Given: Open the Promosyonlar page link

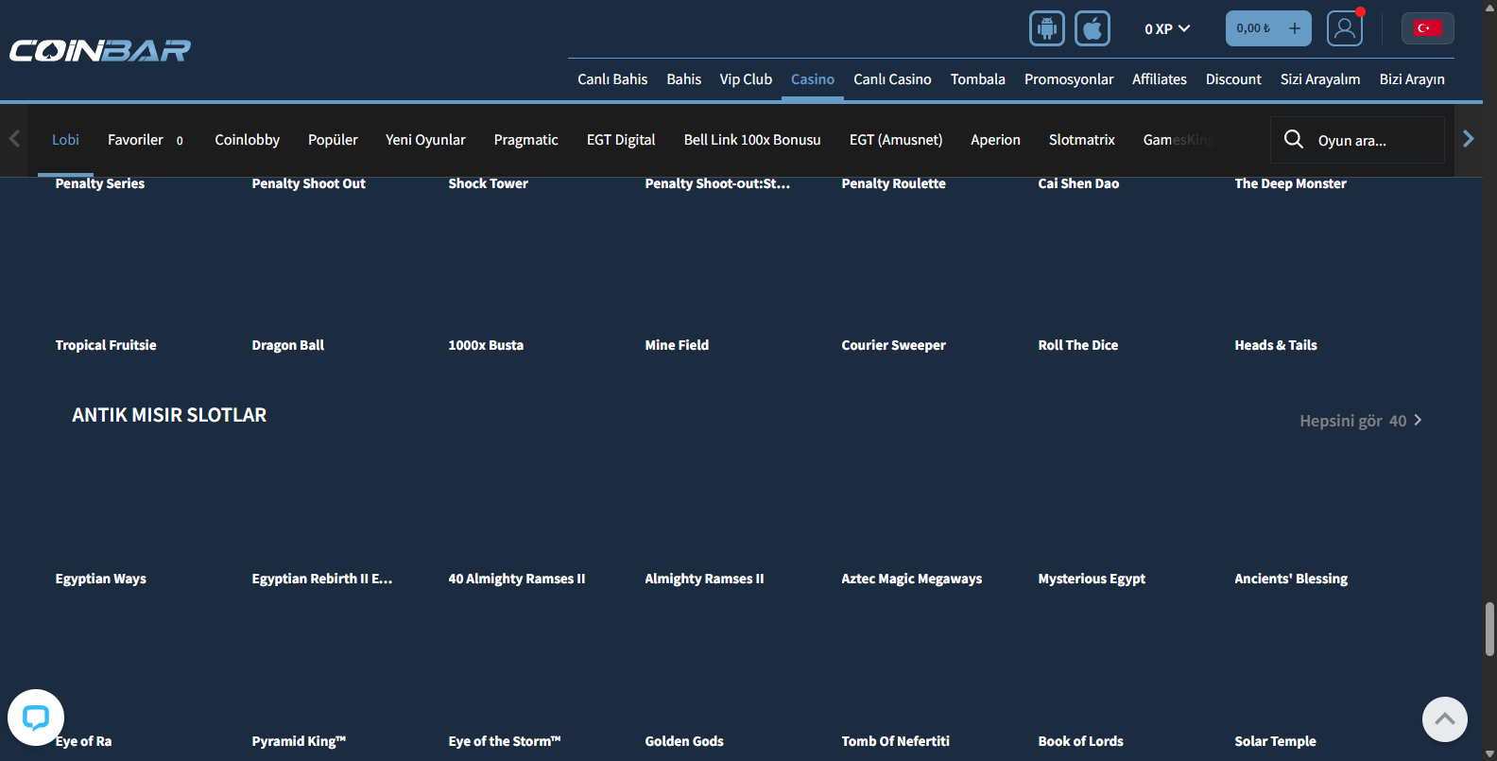Looking at the screenshot, I should [1068, 79].
